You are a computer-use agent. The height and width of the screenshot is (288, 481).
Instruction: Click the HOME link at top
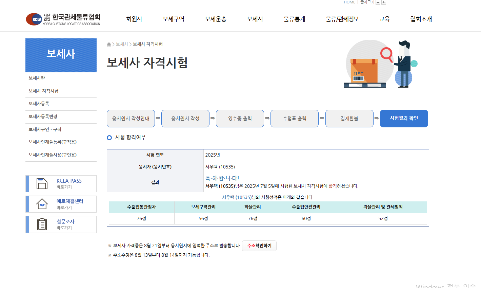point(349,2)
